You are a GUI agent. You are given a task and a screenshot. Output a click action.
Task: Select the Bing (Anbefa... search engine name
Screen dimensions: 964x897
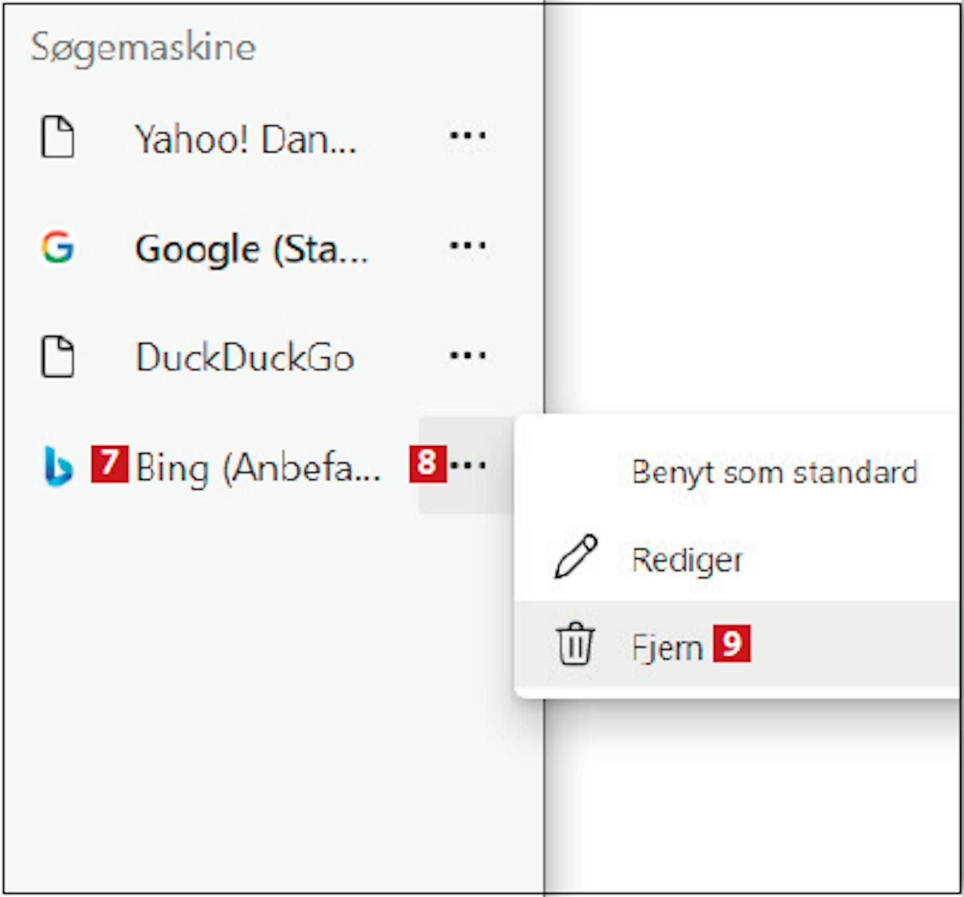(258, 468)
